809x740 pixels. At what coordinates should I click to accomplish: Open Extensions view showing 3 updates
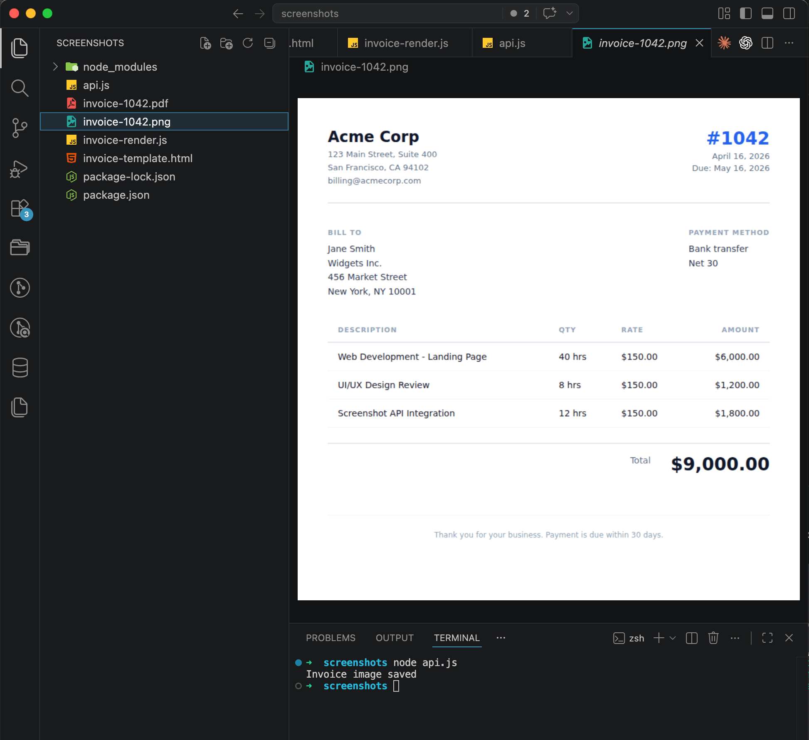pos(20,209)
